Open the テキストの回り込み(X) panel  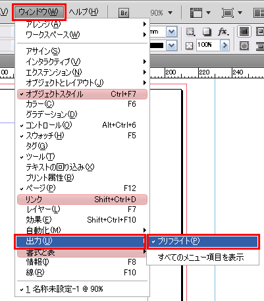coord(82,167)
